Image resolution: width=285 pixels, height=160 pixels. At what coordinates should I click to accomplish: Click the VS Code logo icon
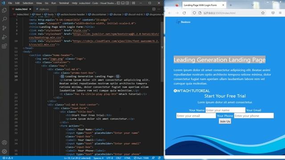click(x=3, y=3)
